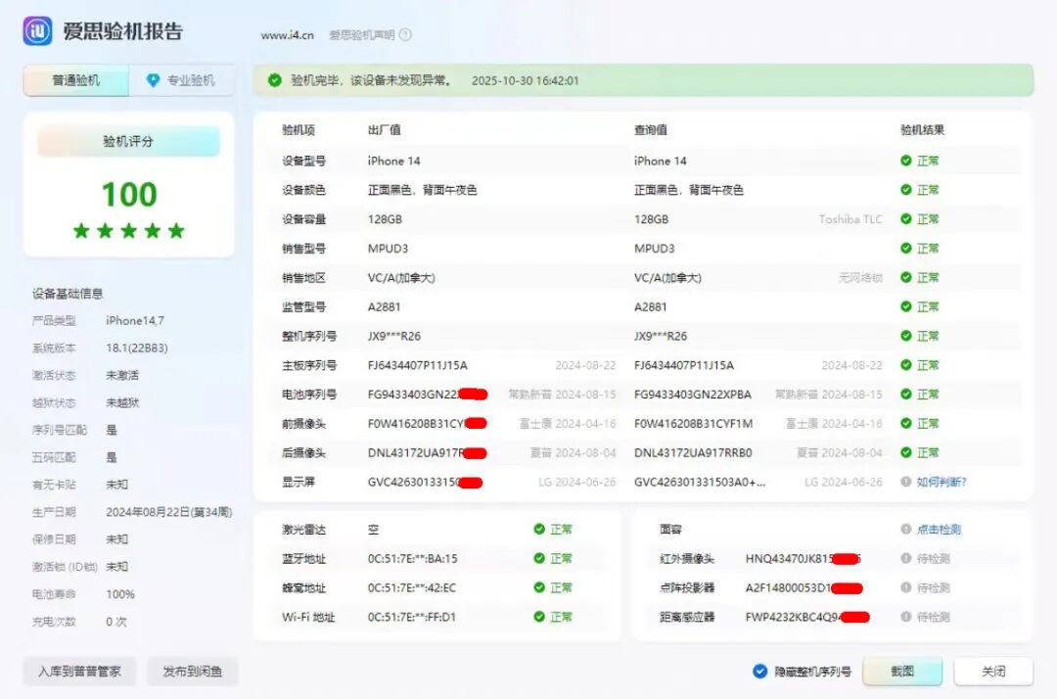Toggle the 隐藏整机序列号 checkbox
This screenshot has width=1057, height=699.
pos(760,672)
